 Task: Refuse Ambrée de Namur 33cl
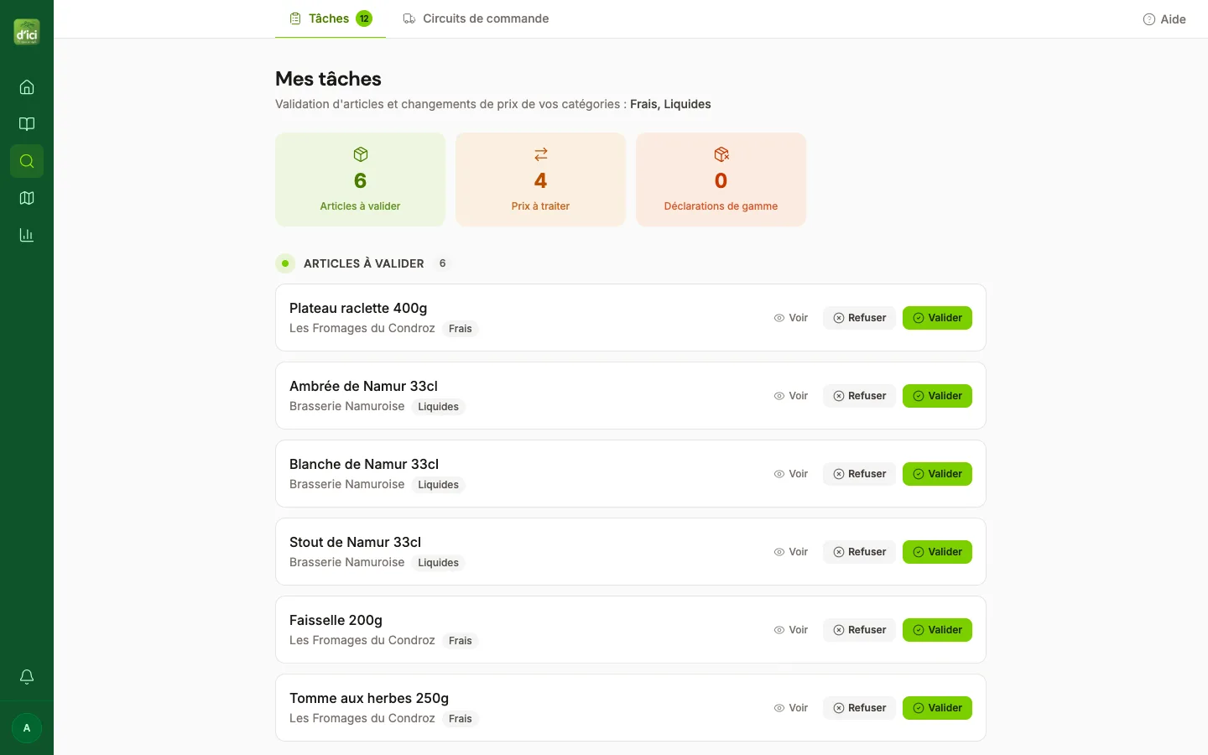click(x=859, y=396)
